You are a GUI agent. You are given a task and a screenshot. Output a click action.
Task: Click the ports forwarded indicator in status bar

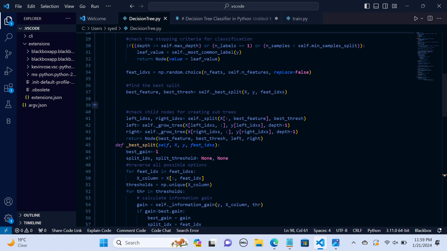(x=42, y=230)
